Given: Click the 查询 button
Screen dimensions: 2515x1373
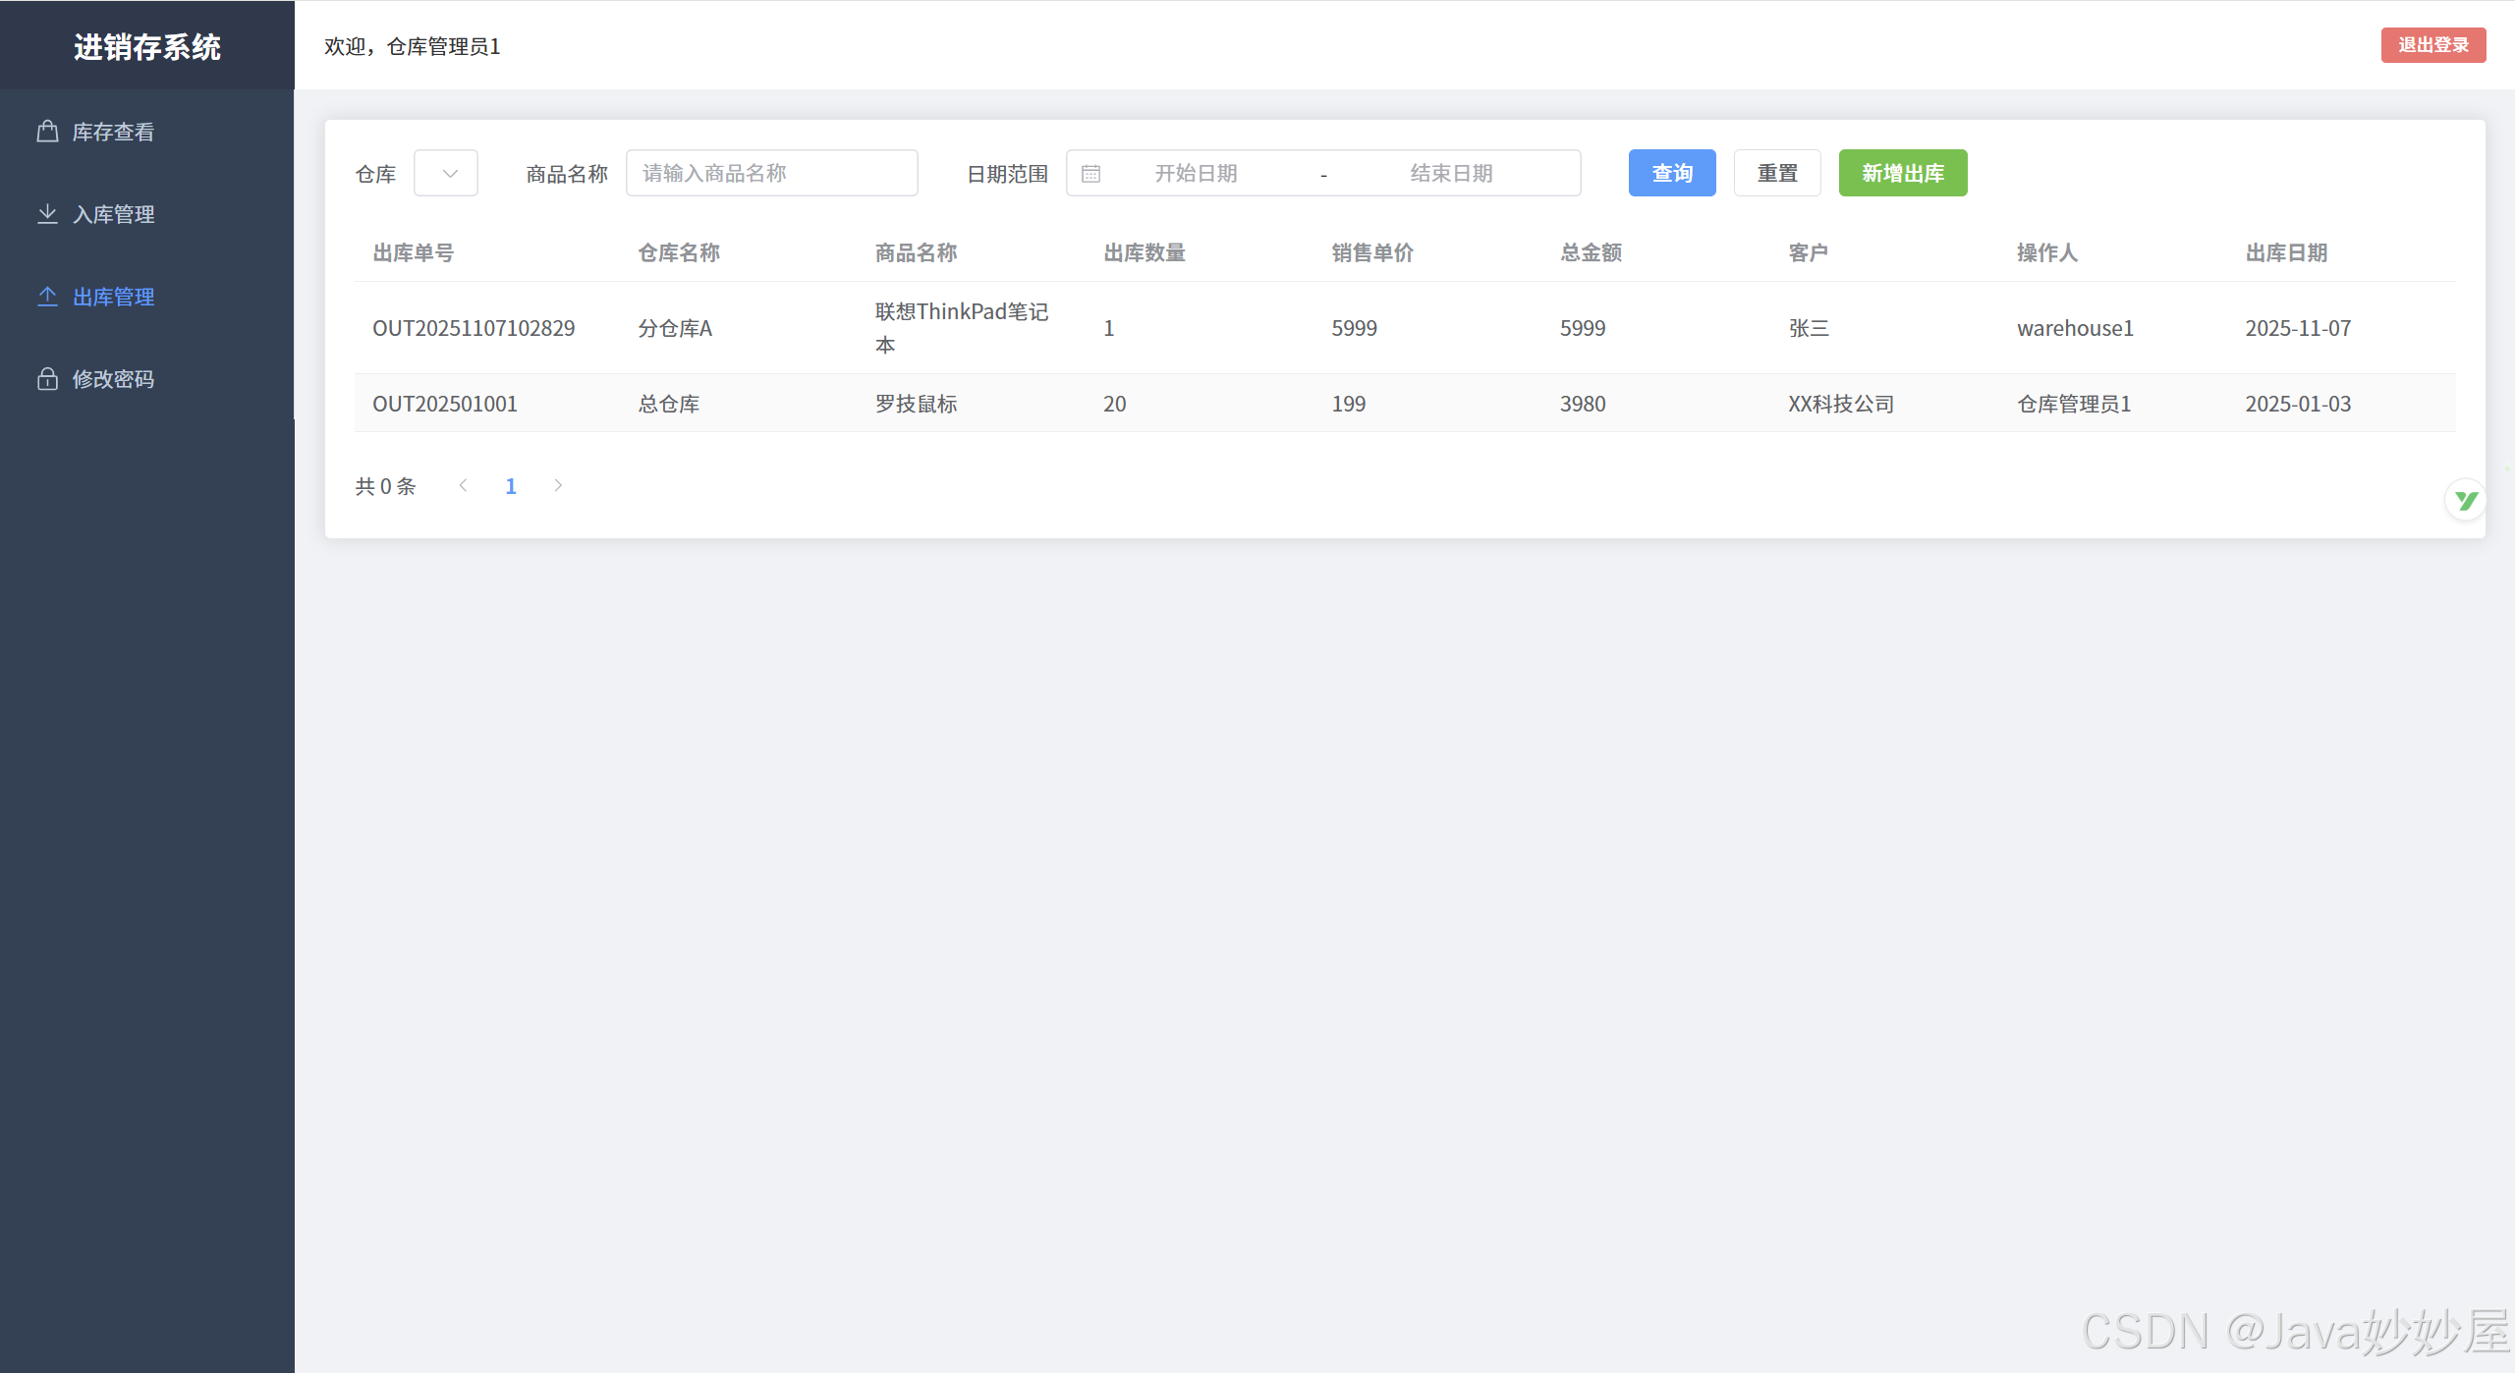Looking at the screenshot, I should point(1672,173).
